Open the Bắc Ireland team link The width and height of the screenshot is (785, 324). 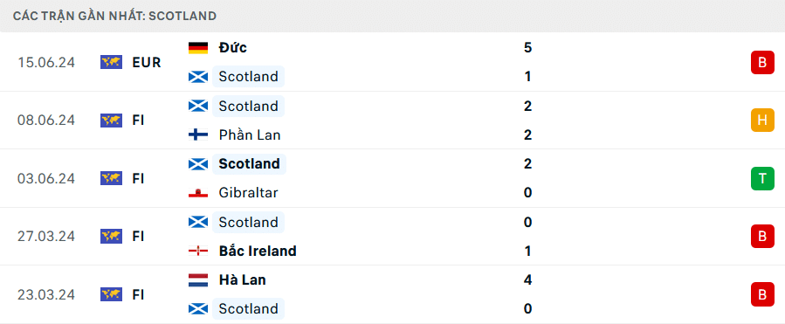tap(258, 251)
